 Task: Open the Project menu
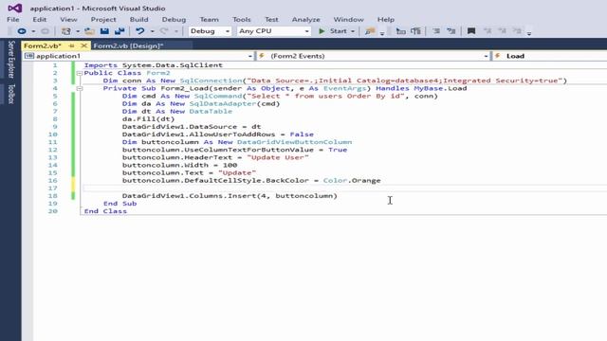[x=103, y=19]
